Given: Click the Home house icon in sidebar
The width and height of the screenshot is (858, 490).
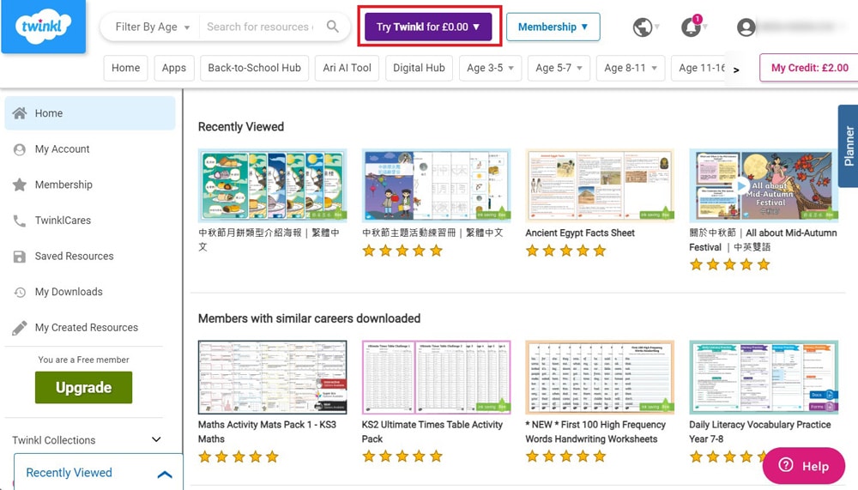Looking at the screenshot, I should coord(20,113).
